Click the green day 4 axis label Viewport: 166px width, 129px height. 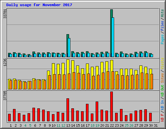click(25, 125)
